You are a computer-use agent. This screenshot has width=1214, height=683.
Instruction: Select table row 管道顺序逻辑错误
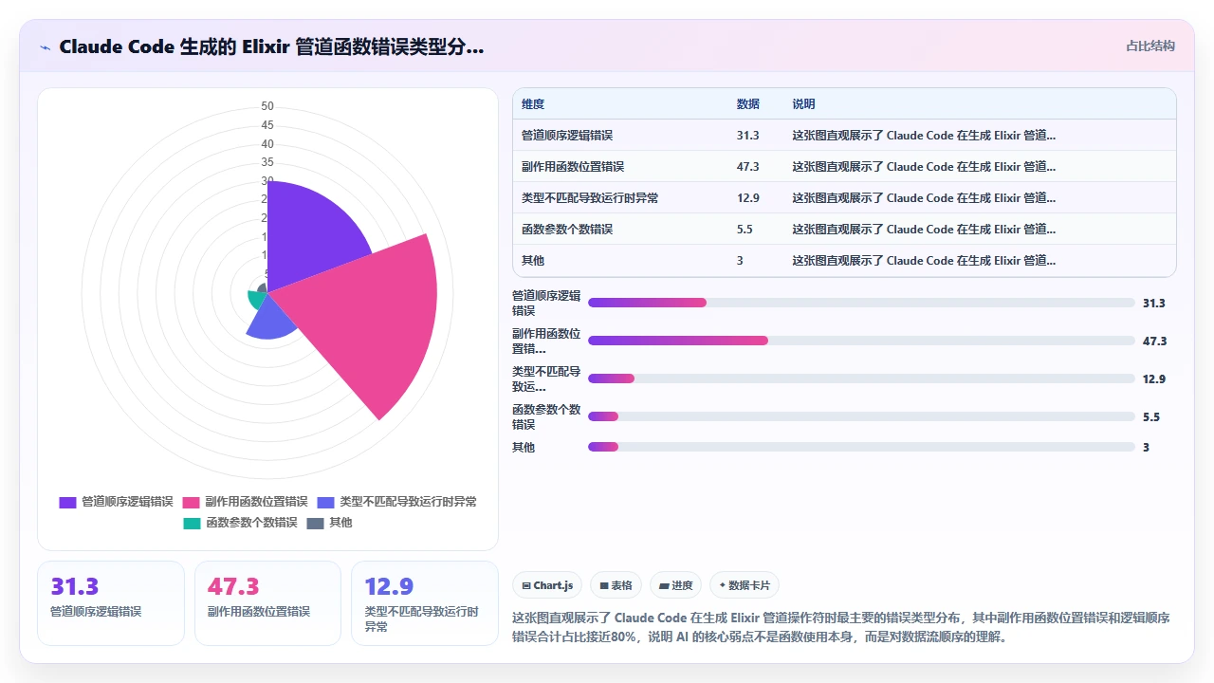(x=844, y=136)
